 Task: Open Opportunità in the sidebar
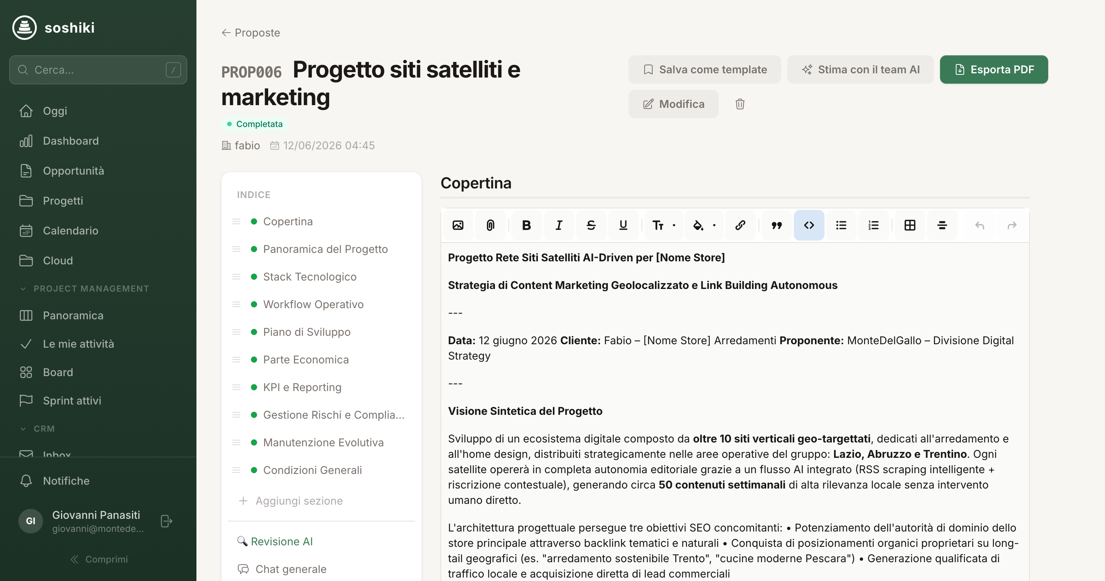[x=98, y=171]
